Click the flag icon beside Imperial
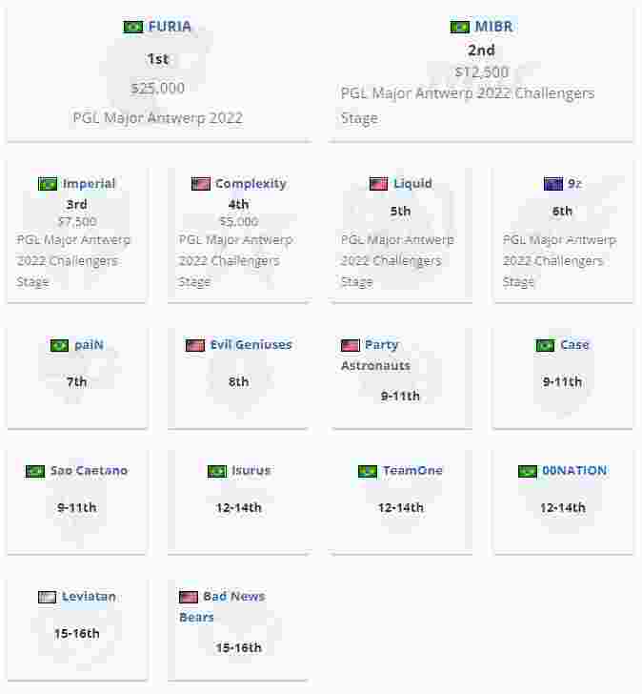The image size is (642, 694). tap(48, 184)
